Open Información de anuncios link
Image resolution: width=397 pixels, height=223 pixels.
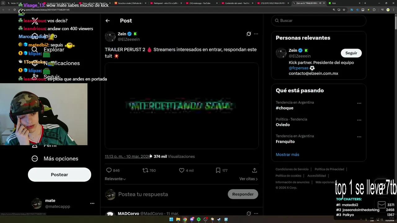click(292, 182)
